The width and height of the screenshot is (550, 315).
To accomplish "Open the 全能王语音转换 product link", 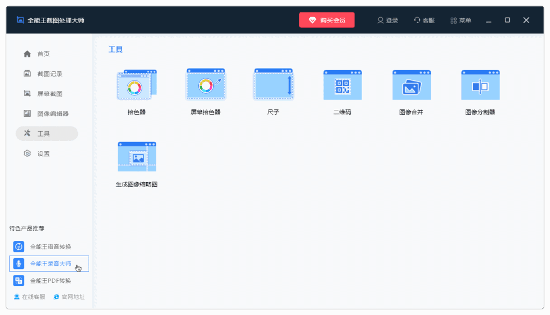I will click(47, 246).
